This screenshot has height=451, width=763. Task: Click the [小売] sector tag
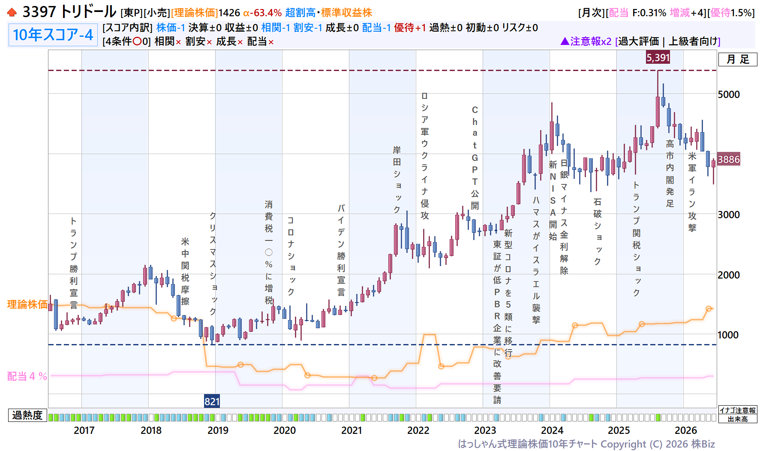click(156, 13)
